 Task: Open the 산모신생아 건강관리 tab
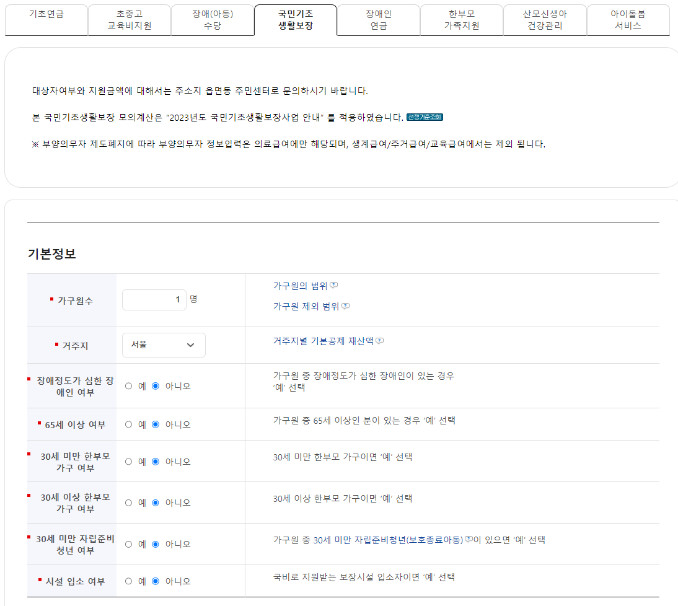(545, 20)
